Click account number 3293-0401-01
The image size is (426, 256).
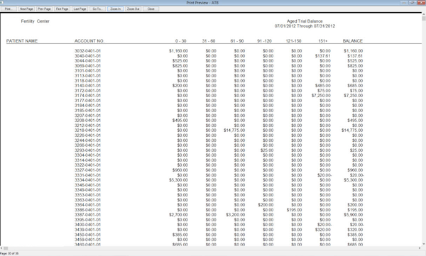pyautogui.click(x=87, y=150)
